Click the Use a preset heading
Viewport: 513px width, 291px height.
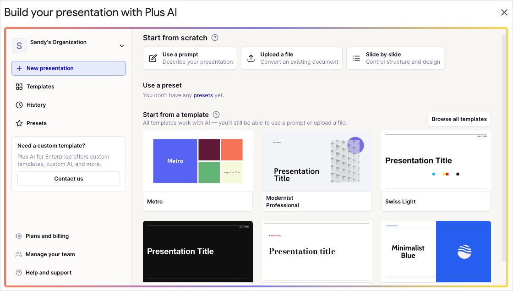click(162, 85)
